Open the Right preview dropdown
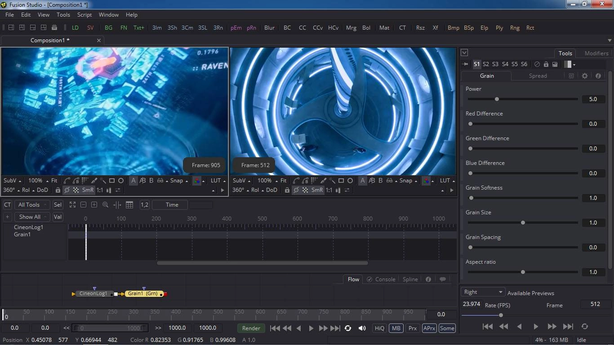Viewport: 614px width, 345px height. click(483, 292)
